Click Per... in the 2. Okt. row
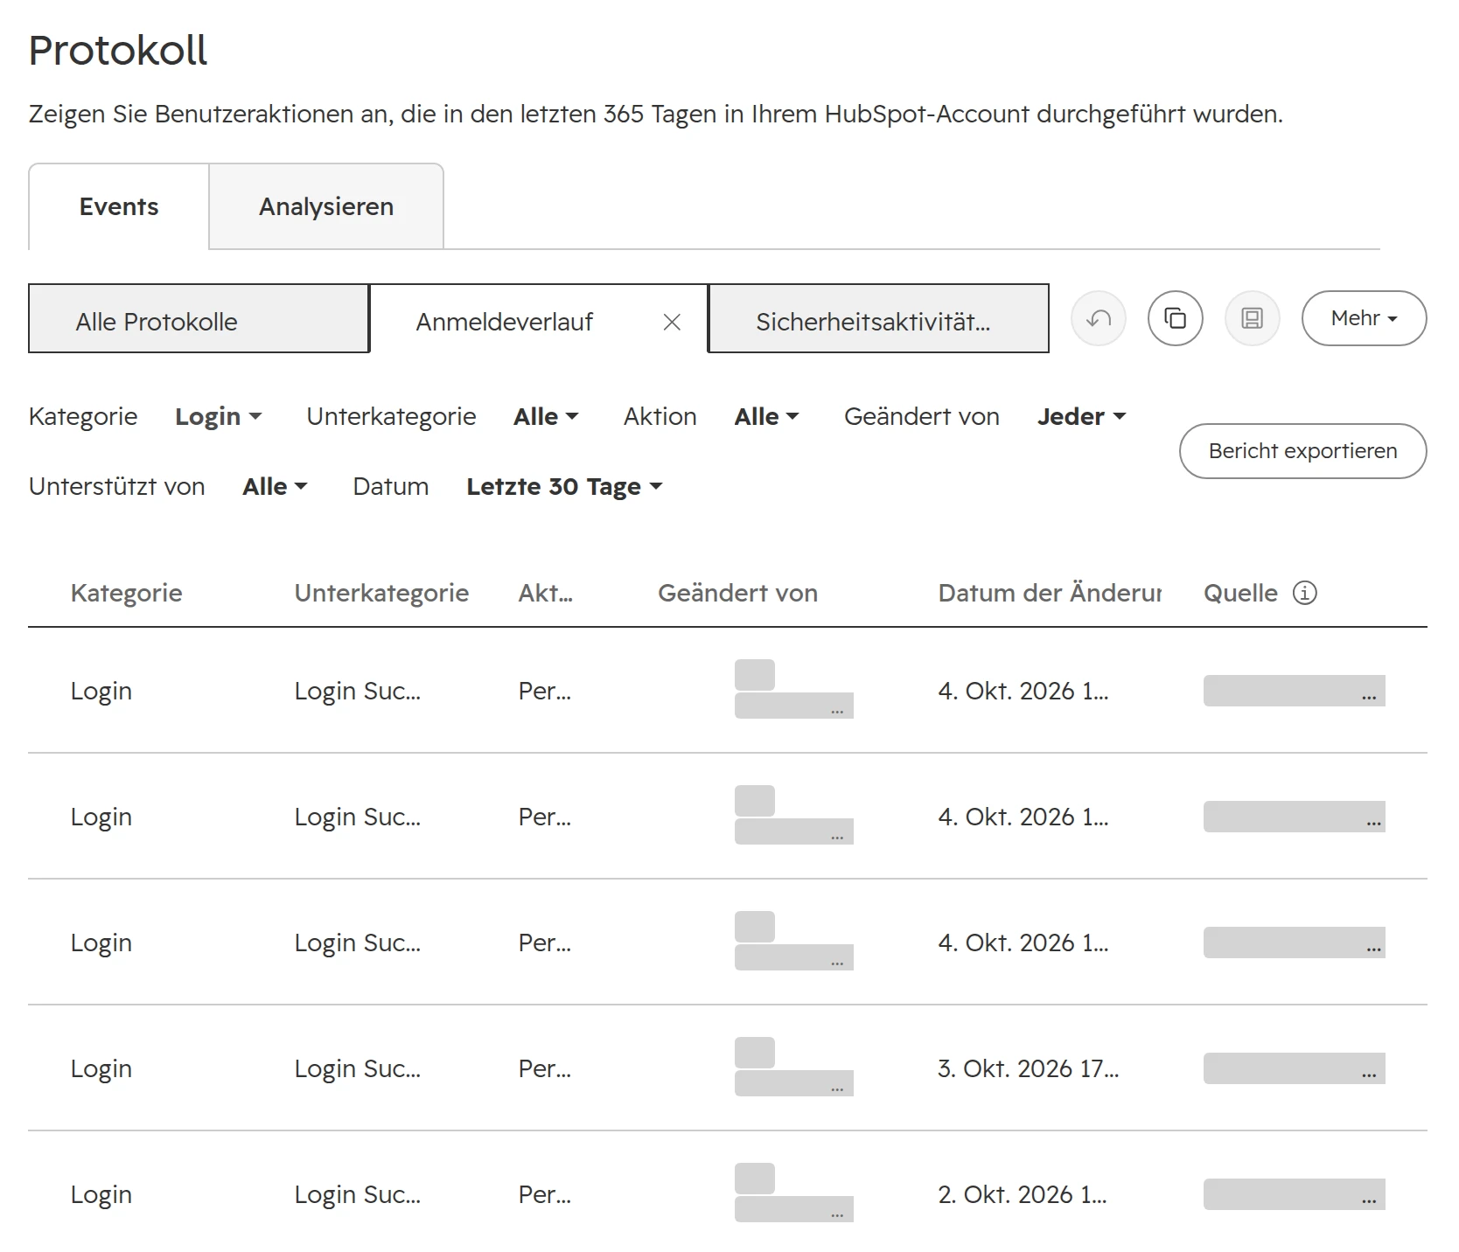The image size is (1459, 1252). pos(544,1194)
